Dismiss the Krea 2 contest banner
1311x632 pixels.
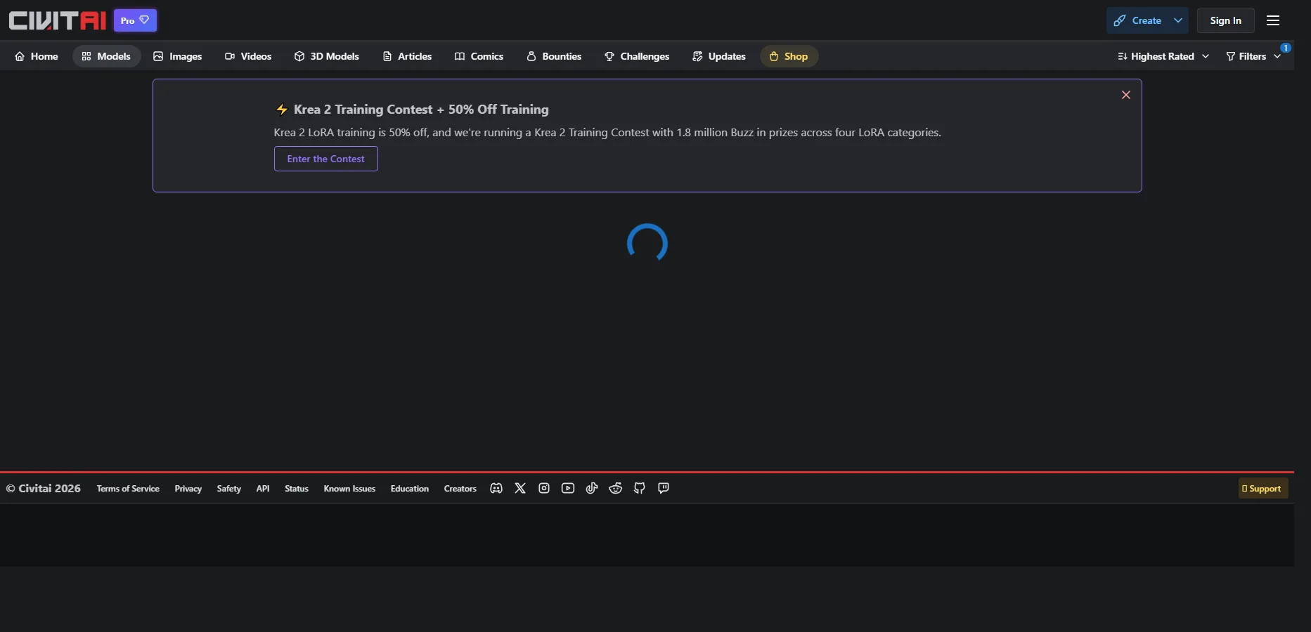click(x=1126, y=95)
